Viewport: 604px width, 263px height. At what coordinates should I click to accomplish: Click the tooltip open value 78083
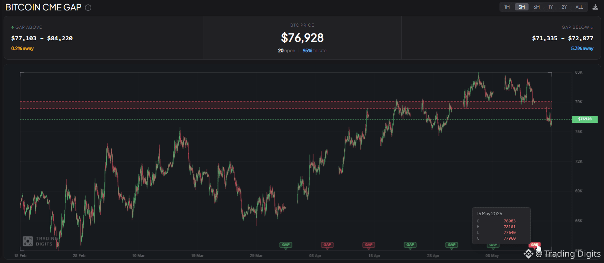510,221
